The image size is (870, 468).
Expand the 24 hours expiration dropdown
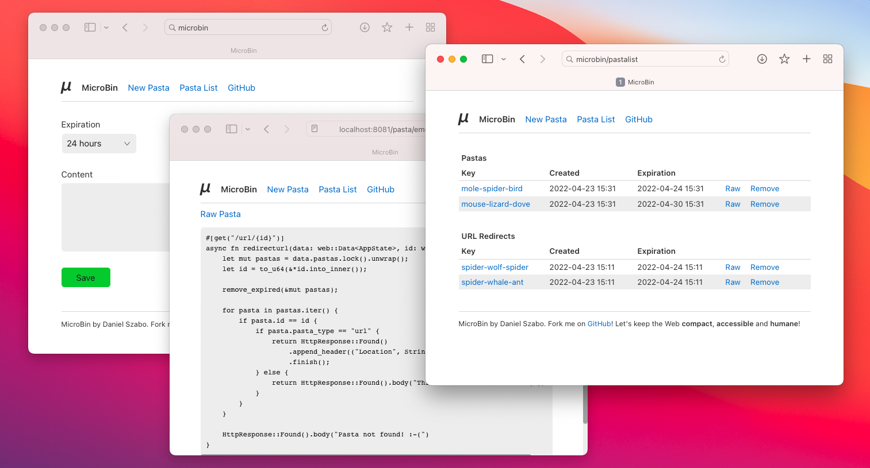[99, 144]
